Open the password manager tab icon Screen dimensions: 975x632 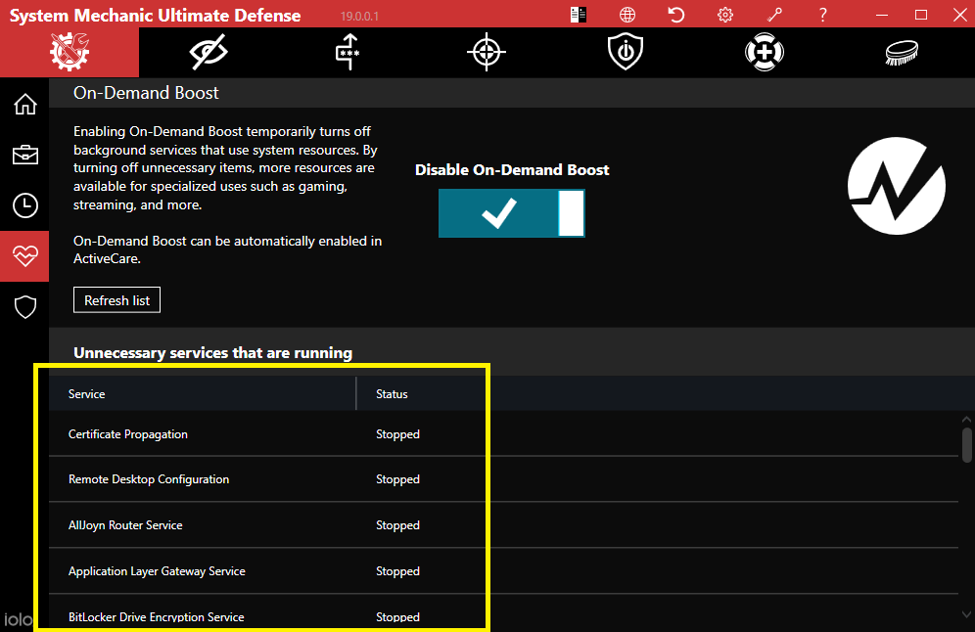point(348,52)
